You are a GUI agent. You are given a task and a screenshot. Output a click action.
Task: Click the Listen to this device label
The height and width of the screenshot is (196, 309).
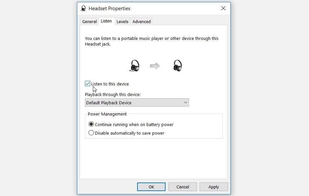[110, 84]
